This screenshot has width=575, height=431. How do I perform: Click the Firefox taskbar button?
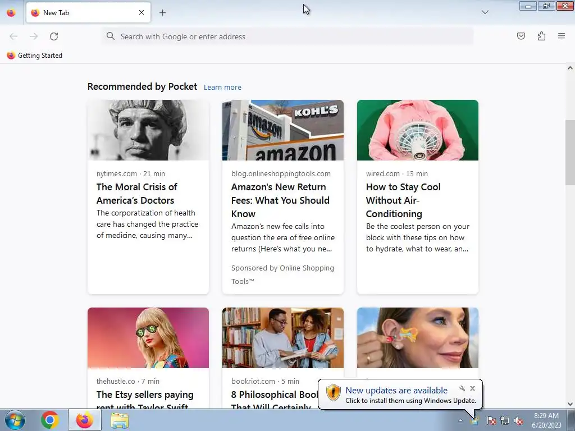(x=85, y=420)
